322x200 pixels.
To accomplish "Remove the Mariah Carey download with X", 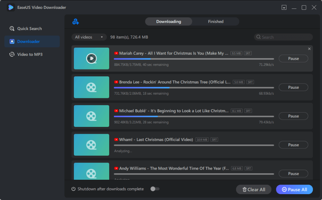I will (309, 49).
